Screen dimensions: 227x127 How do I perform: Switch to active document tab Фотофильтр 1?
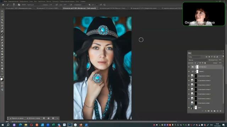tap(79, 8)
